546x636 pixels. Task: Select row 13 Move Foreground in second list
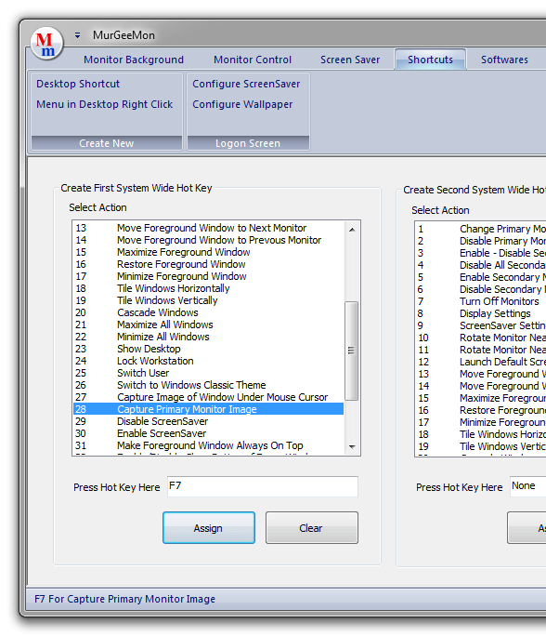tap(481, 374)
